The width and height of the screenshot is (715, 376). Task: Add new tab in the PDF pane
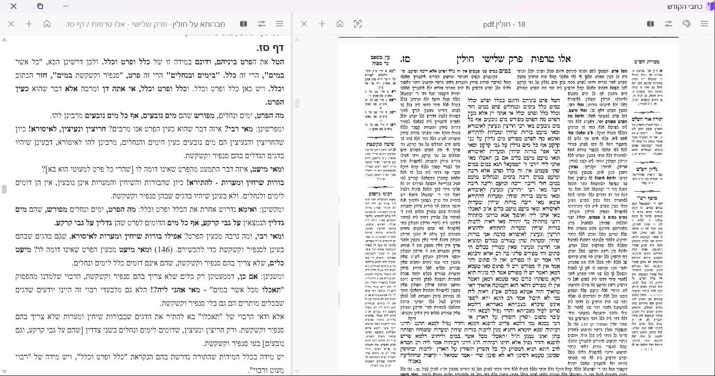322,24
